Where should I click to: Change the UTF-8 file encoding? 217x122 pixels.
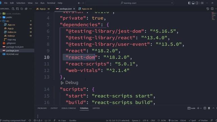[x=145, y=121]
